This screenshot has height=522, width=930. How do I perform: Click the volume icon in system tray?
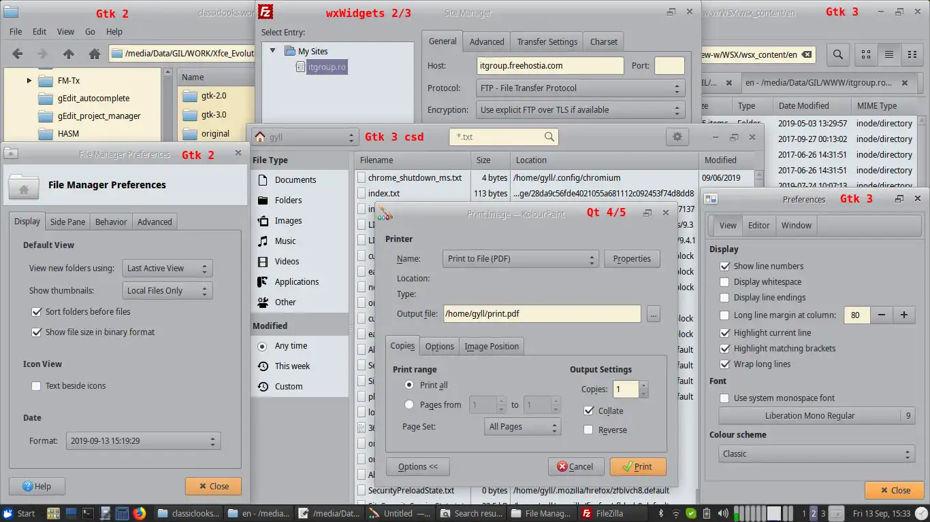(x=722, y=513)
